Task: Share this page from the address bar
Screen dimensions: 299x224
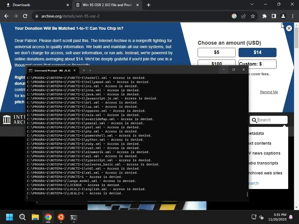Action: coord(244,16)
